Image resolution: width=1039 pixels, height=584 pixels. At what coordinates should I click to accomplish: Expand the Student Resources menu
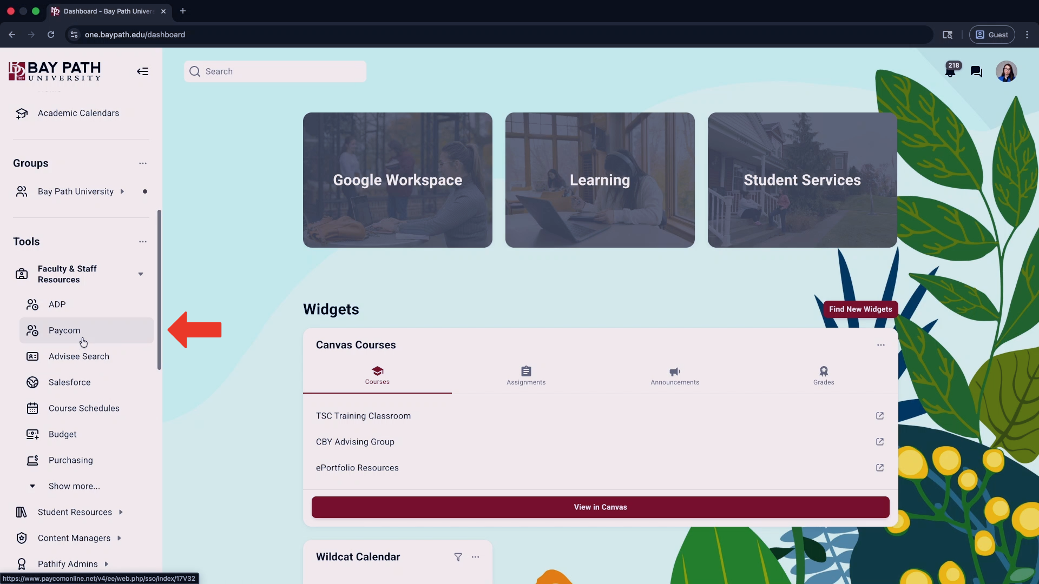coord(121,512)
